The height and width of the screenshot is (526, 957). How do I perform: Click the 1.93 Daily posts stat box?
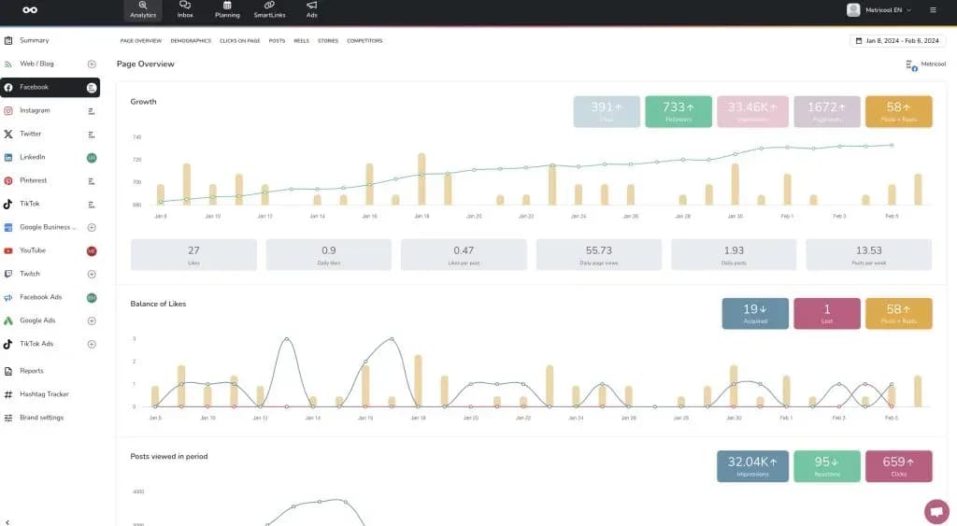click(x=734, y=254)
